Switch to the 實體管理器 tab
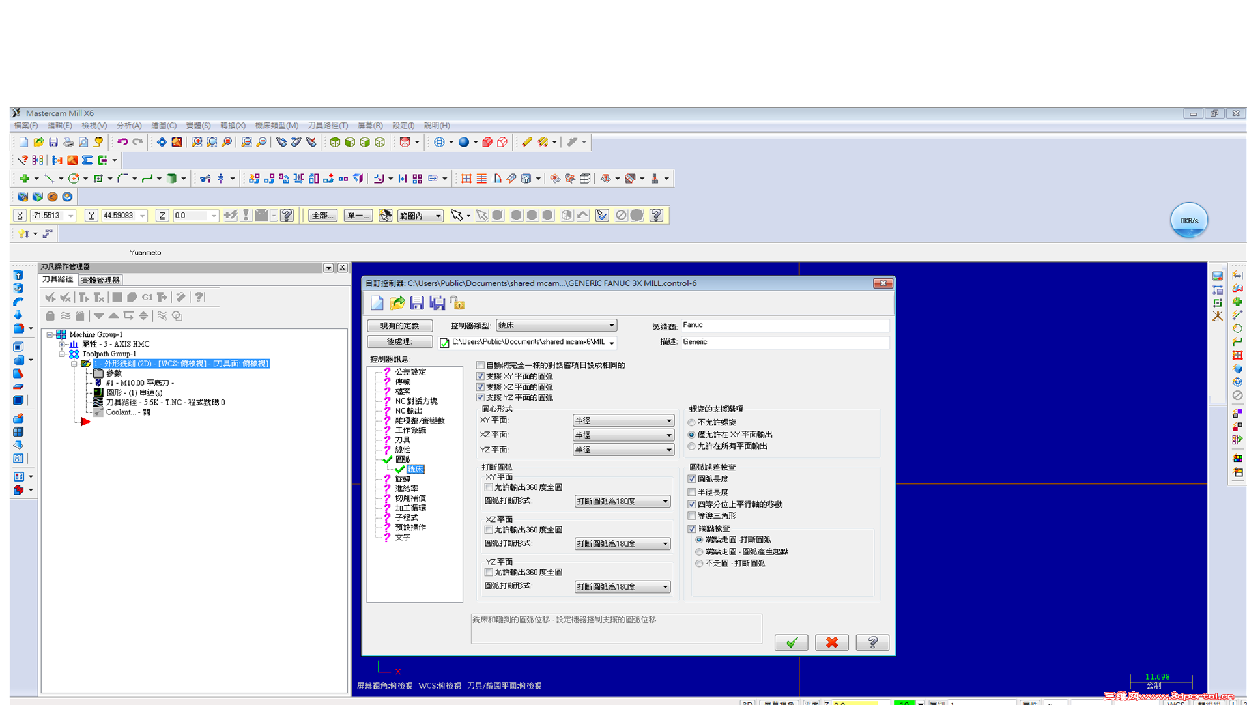The height and width of the screenshot is (705, 1247). (x=100, y=280)
